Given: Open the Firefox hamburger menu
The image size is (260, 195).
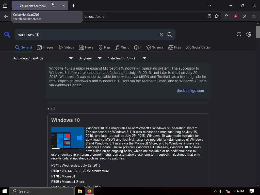Looking at the screenshot, I should [254, 16].
